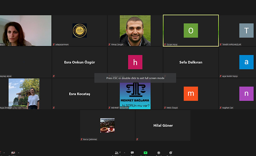This screenshot has height=156, width=256.
Task: Select Ozcan Hoca's green O avatar tile
Action: 191,31
